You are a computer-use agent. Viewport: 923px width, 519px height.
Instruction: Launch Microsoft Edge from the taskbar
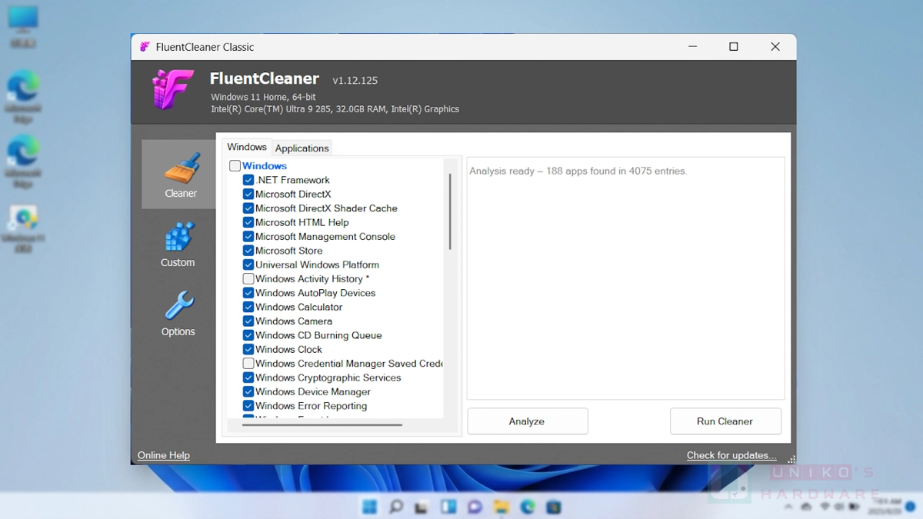528,507
